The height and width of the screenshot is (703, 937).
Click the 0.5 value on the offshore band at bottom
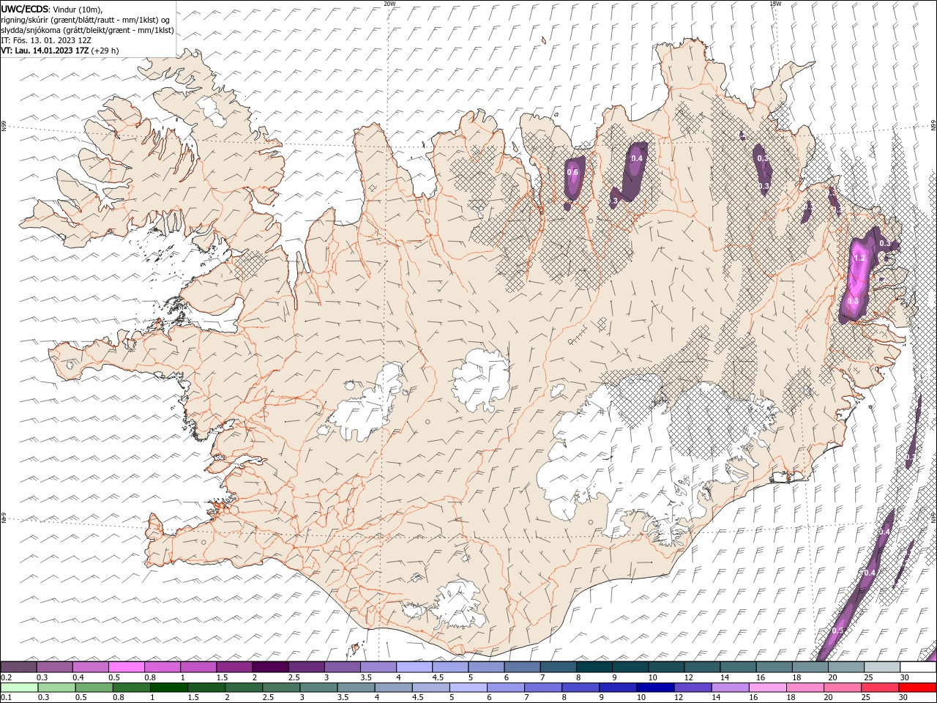click(838, 631)
